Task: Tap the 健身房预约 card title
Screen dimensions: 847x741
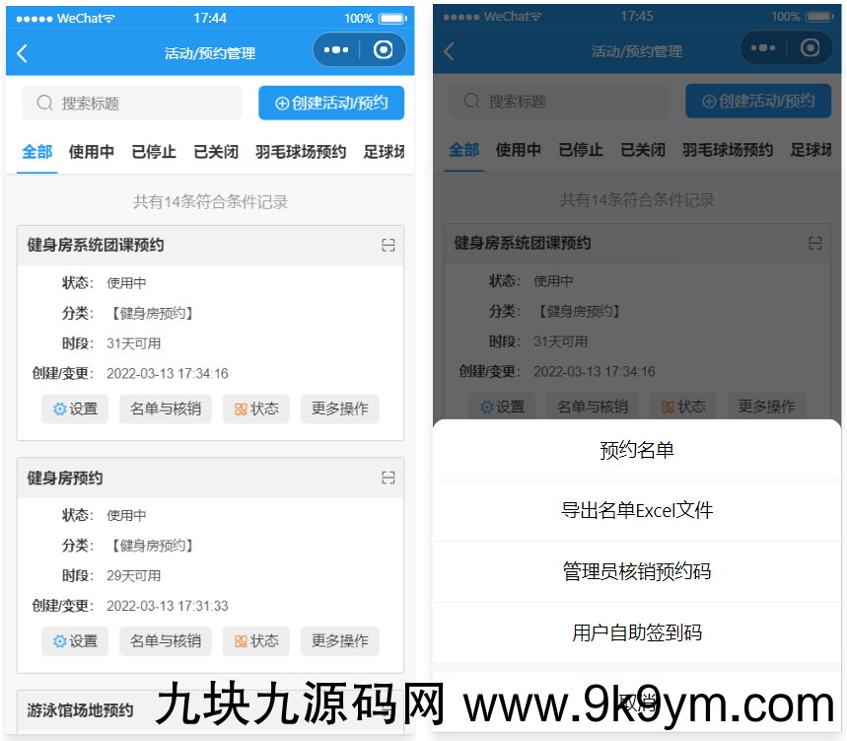Action: click(65, 478)
